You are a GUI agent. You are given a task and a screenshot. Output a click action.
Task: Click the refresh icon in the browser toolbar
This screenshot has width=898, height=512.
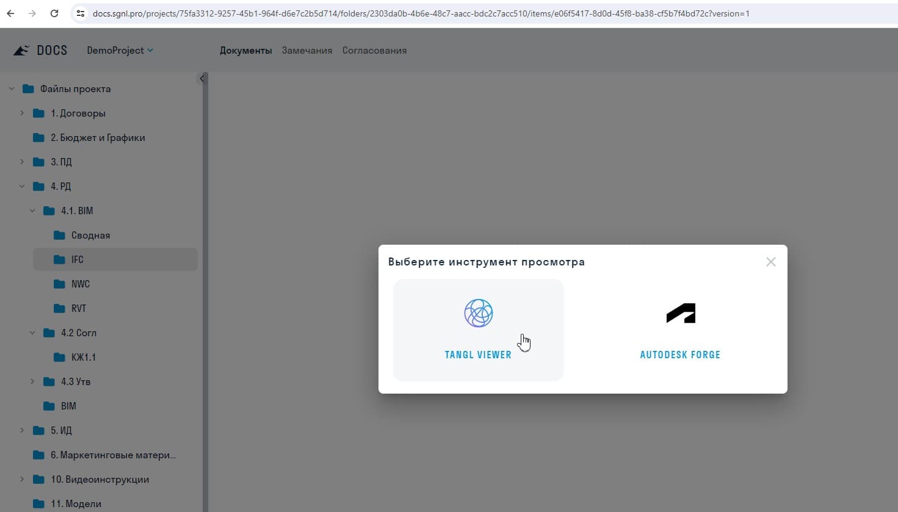click(54, 12)
